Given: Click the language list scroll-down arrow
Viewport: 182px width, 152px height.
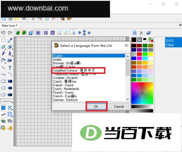Looking at the screenshot, I should pyautogui.click(x=128, y=99).
